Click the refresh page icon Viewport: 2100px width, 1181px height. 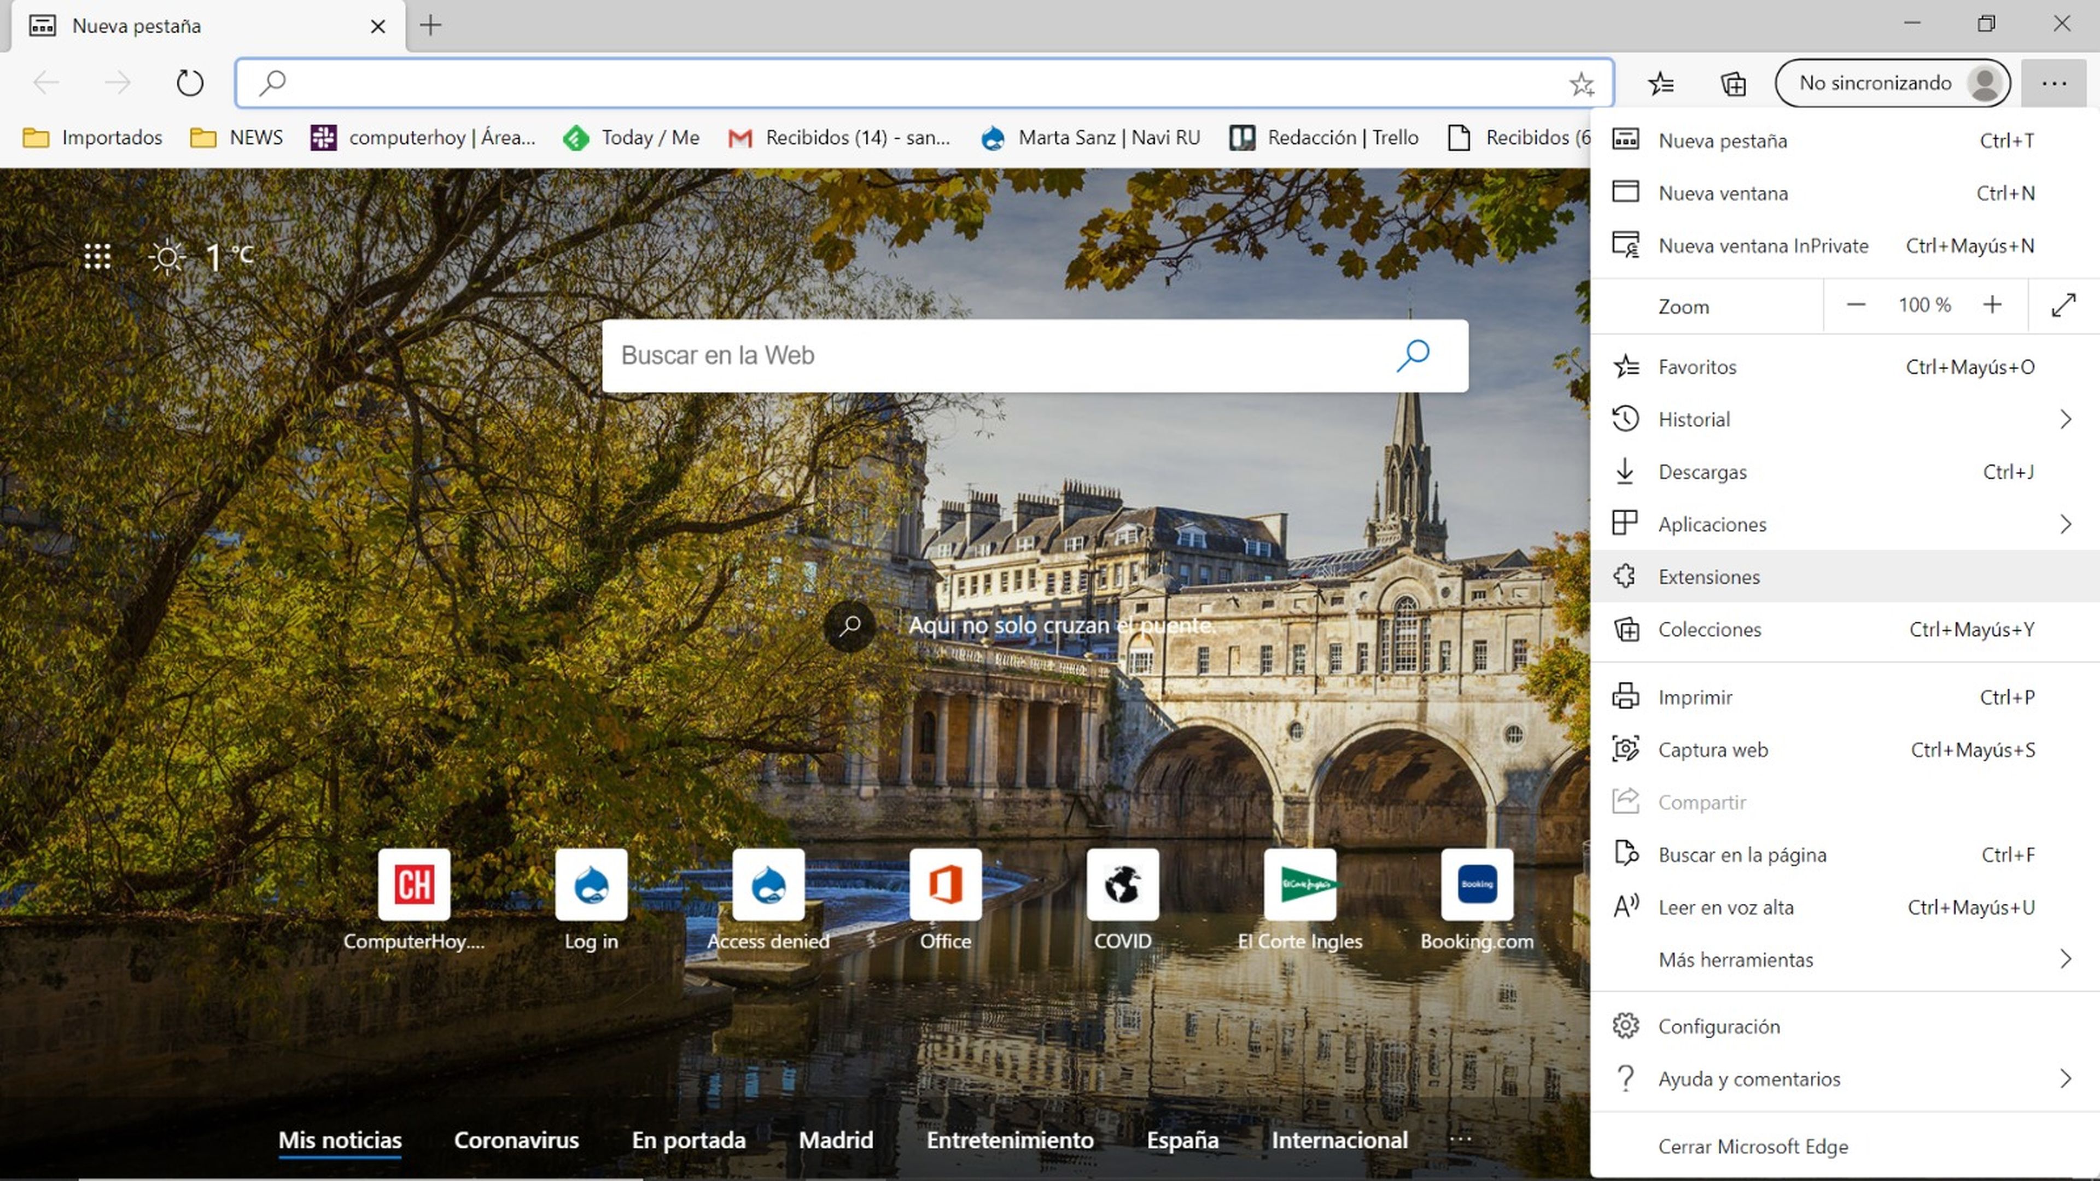click(x=189, y=83)
